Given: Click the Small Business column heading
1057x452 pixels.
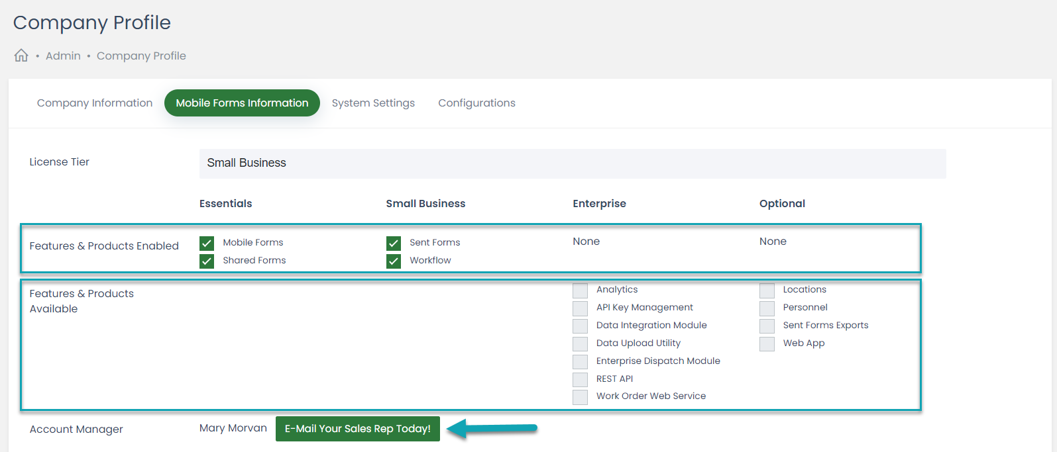Looking at the screenshot, I should click(425, 204).
